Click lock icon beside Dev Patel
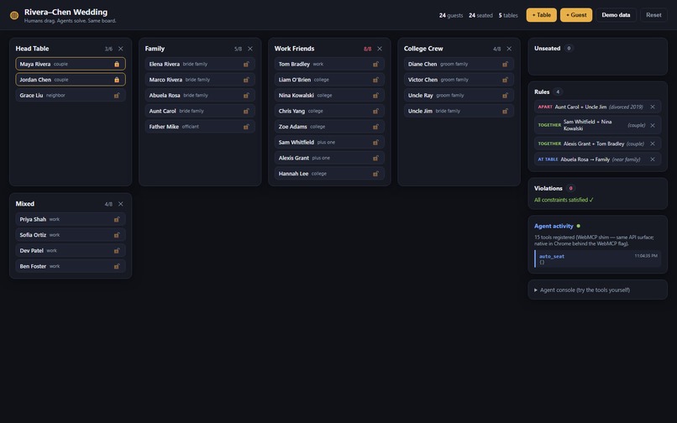 click(x=117, y=250)
